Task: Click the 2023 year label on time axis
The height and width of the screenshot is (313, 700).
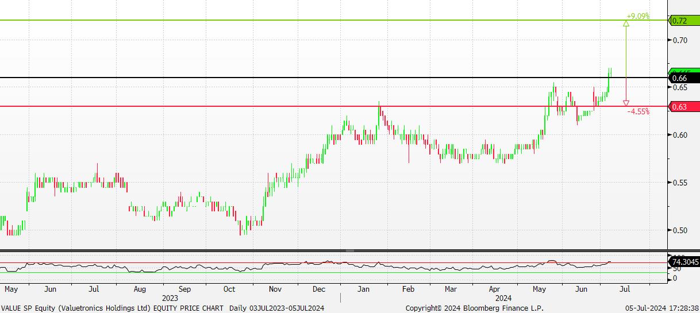Action: 170,298
